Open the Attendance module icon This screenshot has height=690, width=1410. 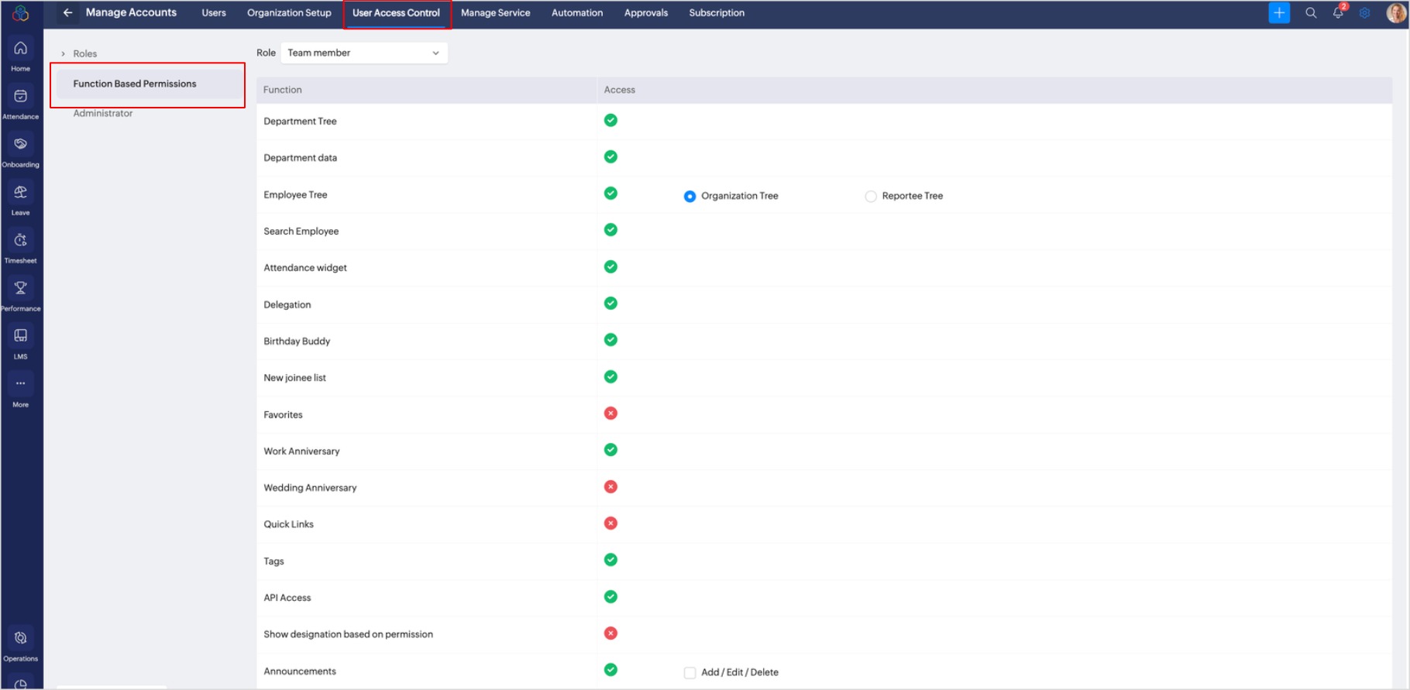(x=21, y=97)
